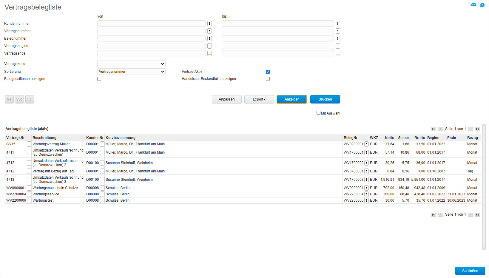Open date picker beside Vertragsende bis field
Screen dimensions: 489x278
click(338, 53)
